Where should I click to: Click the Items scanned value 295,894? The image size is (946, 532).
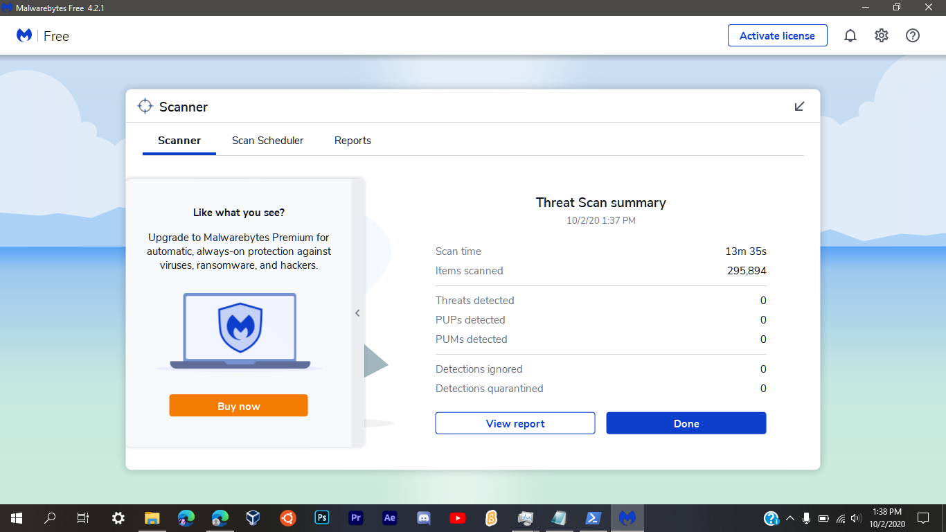point(747,271)
